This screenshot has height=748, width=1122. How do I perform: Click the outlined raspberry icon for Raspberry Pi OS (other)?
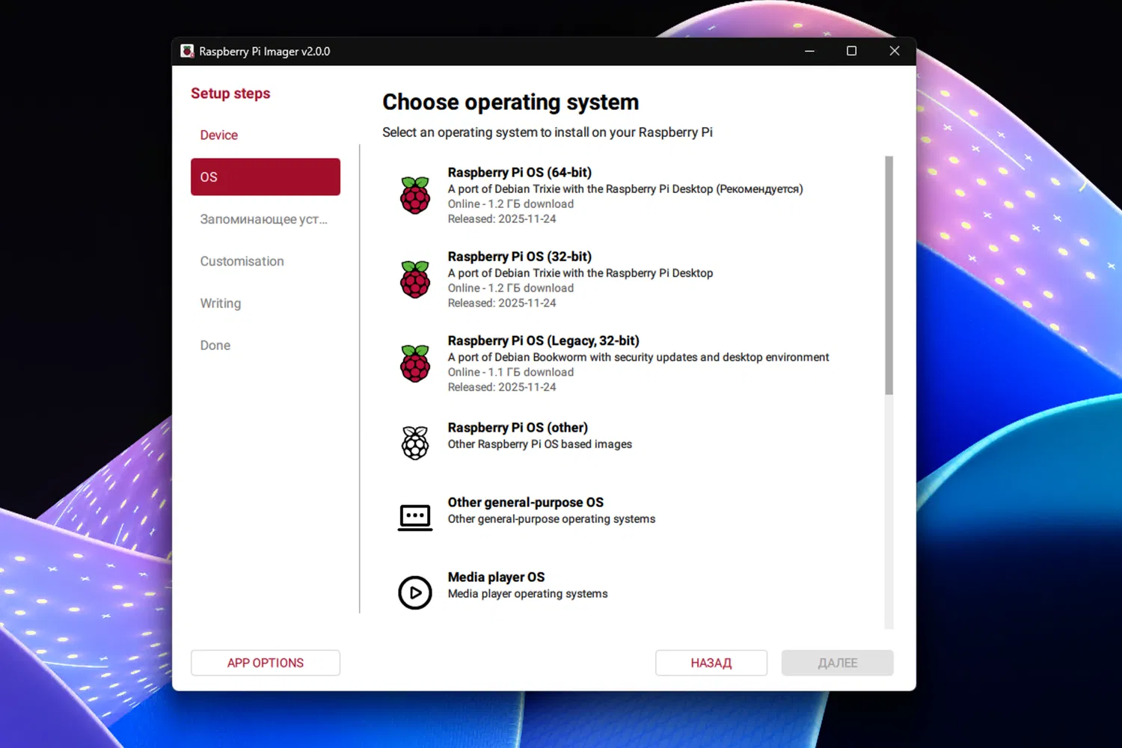pos(415,443)
